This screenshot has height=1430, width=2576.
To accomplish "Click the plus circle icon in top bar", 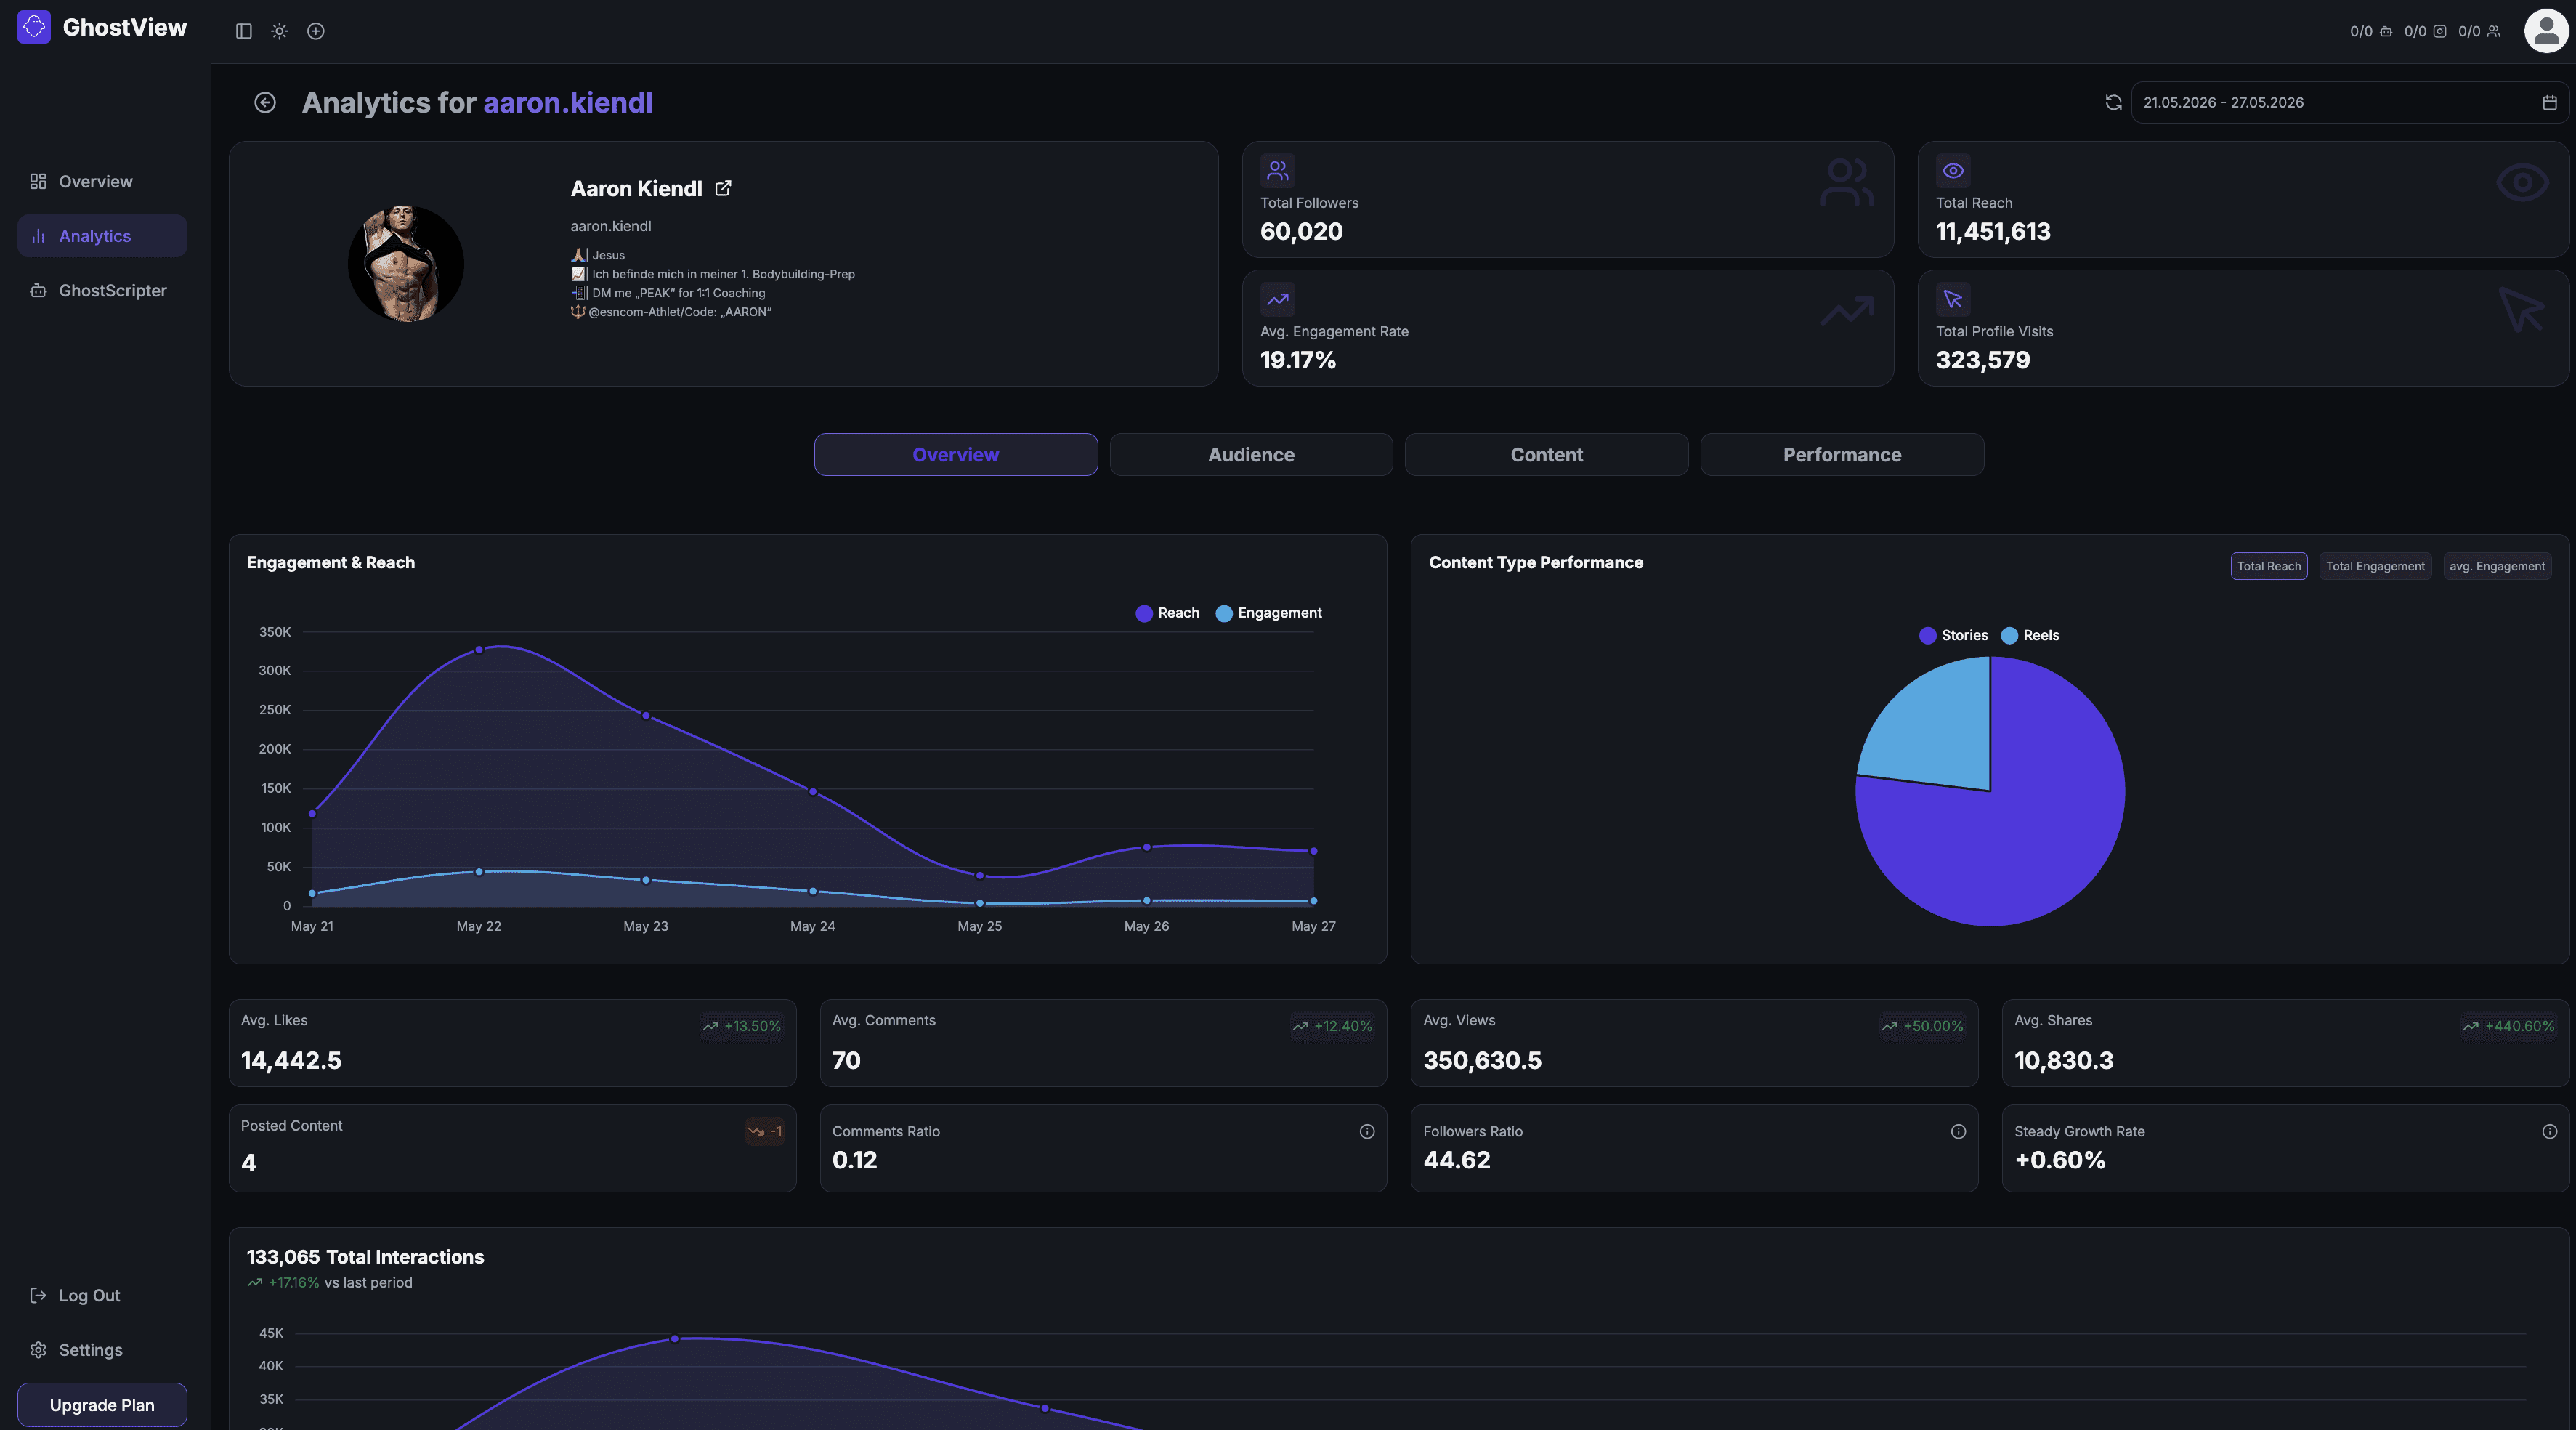I will pos(316,31).
